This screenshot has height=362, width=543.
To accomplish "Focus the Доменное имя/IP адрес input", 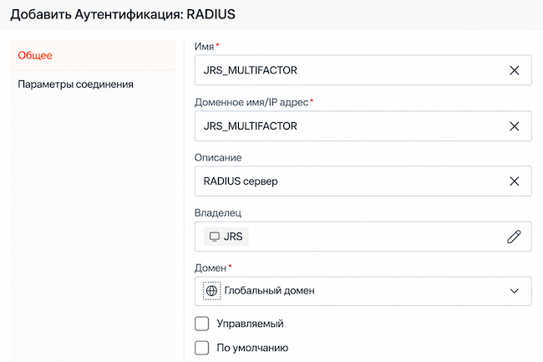I will tap(363, 125).
